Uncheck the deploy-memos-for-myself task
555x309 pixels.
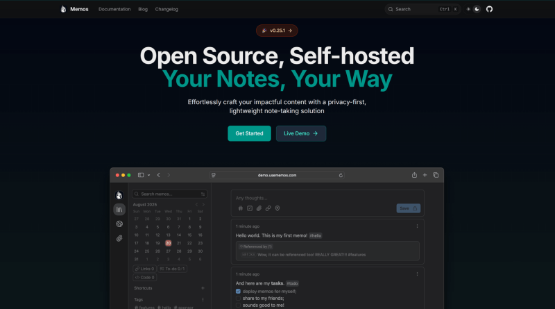pyautogui.click(x=239, y=291)
